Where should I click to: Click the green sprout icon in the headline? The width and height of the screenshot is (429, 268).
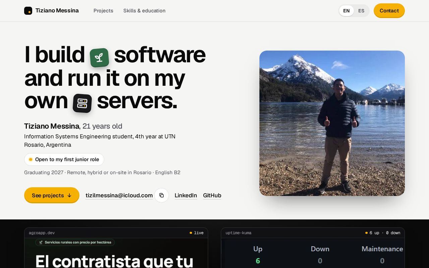coord(99,58)
